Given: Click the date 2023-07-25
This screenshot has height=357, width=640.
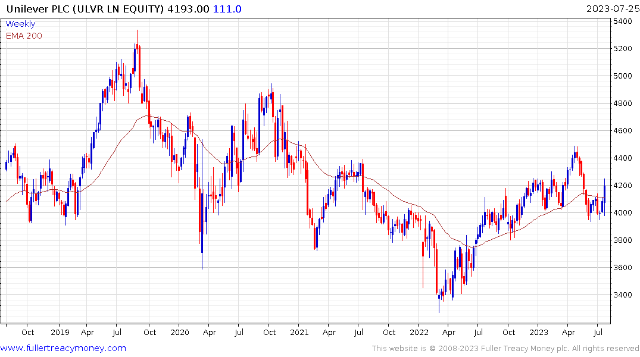Looking at the screenshot, I should point(613,9).
